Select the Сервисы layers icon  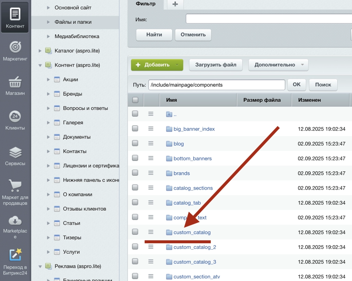tap(15, 153)
